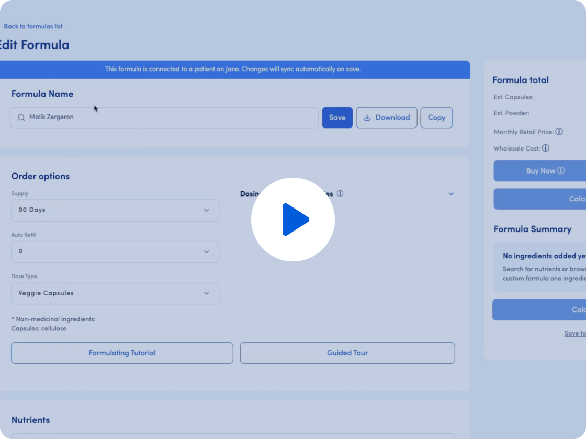
Task: Start the Guided Tour
Action: [347, 353]
